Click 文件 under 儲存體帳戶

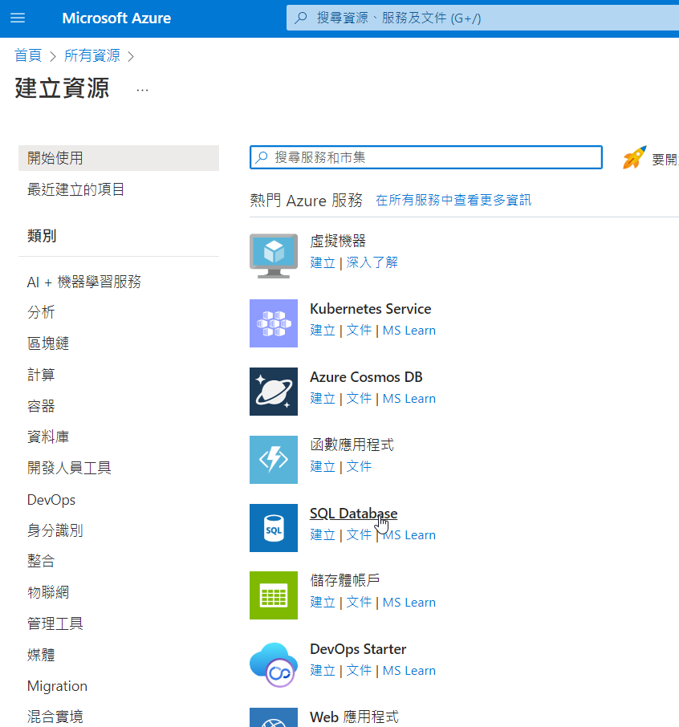pyautogui.click(x=359, y=603)
